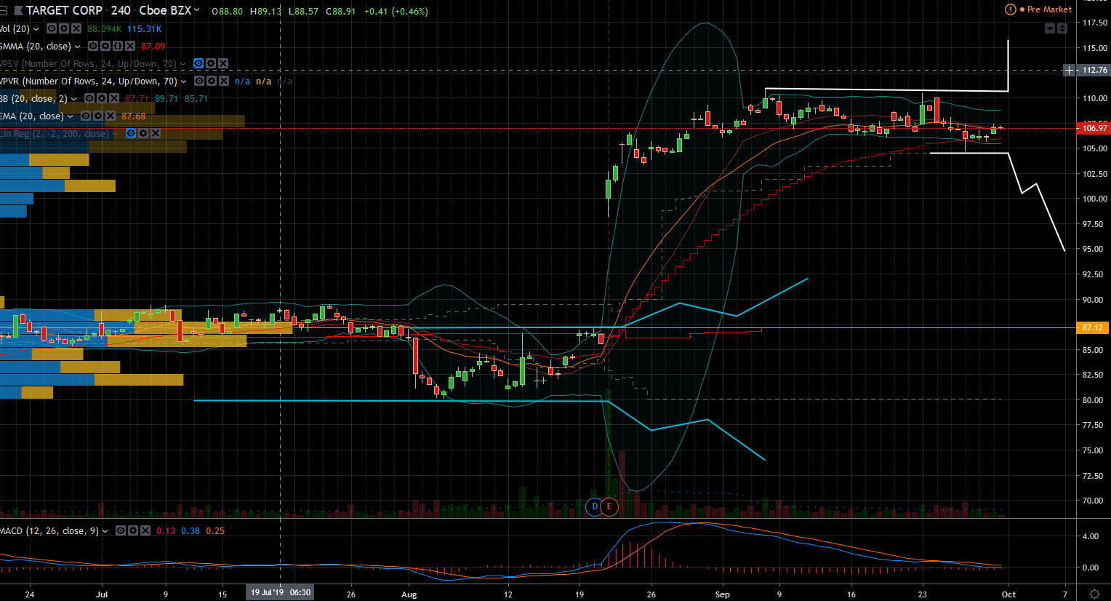
Task: Click the orange data warning icon
Action: tap(1010, 9)
